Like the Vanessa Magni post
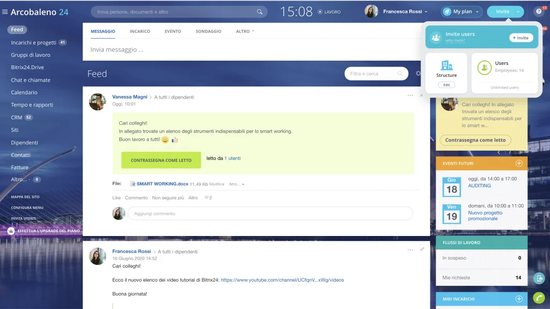This screenshot has width=550, height=309. click(x=117, y=198)
